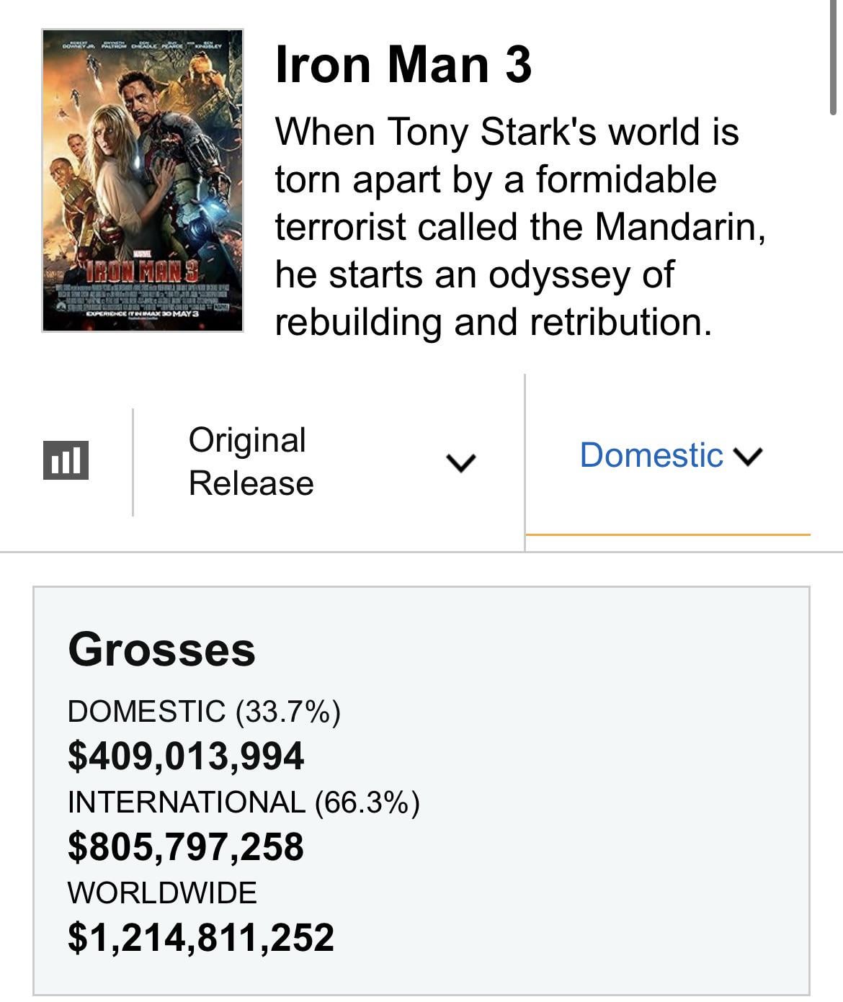Click the Iron Man 3 title heading
Image resolution: width=843 pixels, height=1002 pixels.
coord(403,64)
